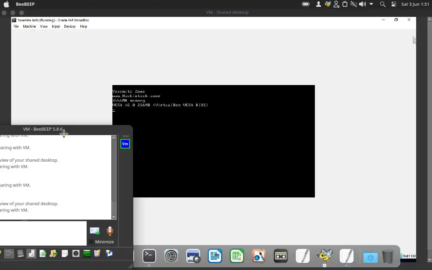Click the VM - Shared desktop window title
The height and width of the screenshot is (270, 432).
tap(227, 12)
